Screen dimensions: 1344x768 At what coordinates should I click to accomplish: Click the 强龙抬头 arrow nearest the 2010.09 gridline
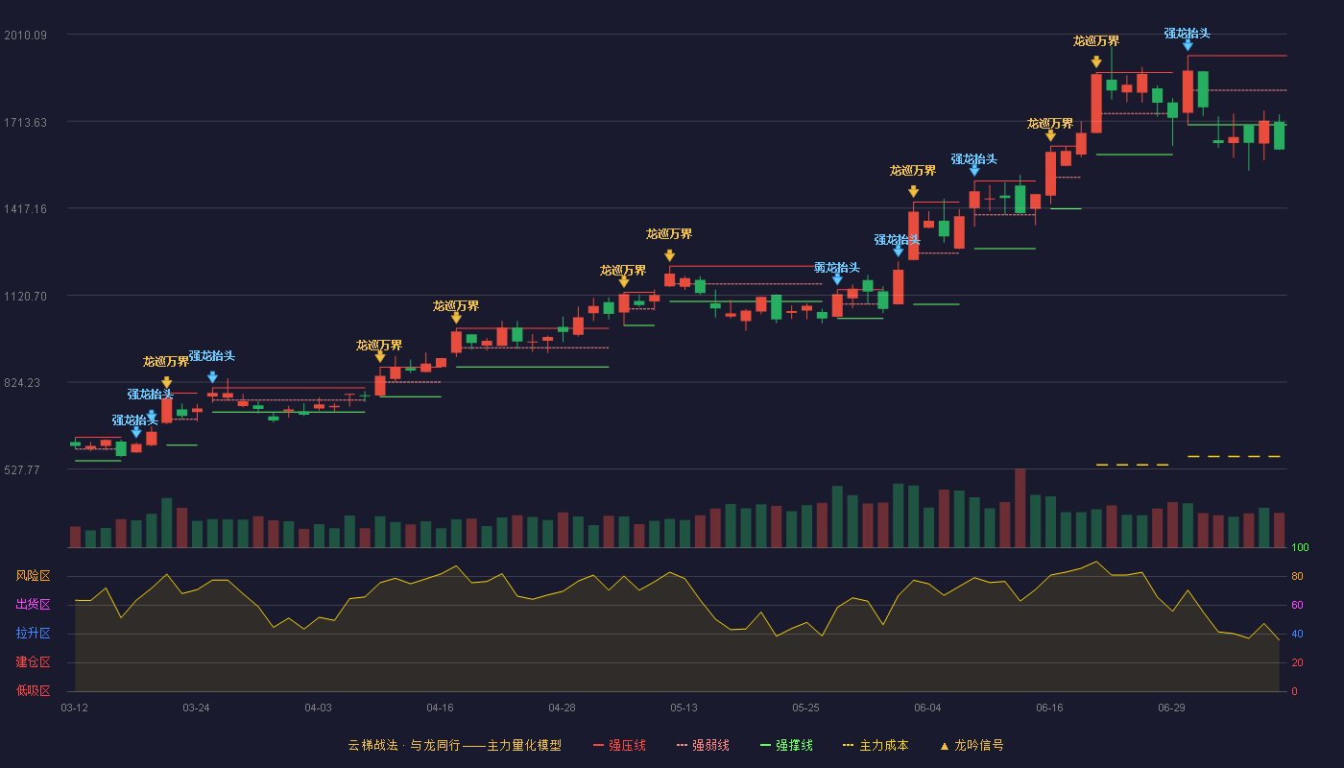(x=1188, y=45)
